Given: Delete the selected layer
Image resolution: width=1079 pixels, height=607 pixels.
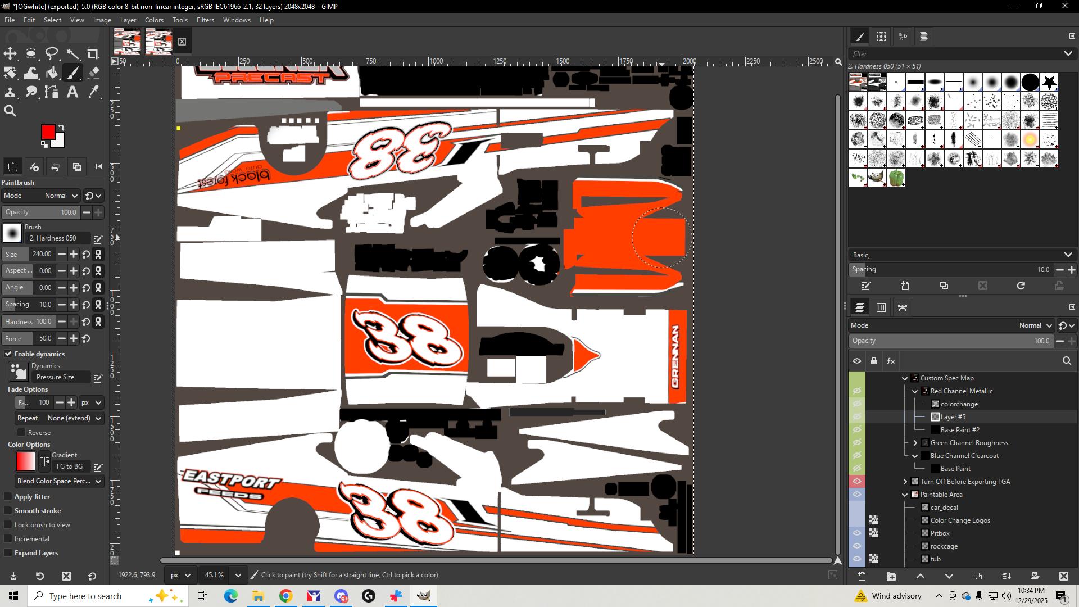Looking at the screenshot, I should pyautogui.click(x=1063, y=576).
